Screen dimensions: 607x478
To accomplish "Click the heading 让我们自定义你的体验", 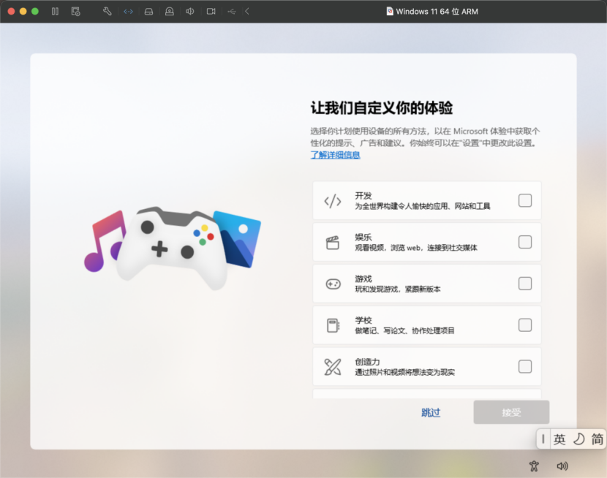I will [x=381, y=108].
